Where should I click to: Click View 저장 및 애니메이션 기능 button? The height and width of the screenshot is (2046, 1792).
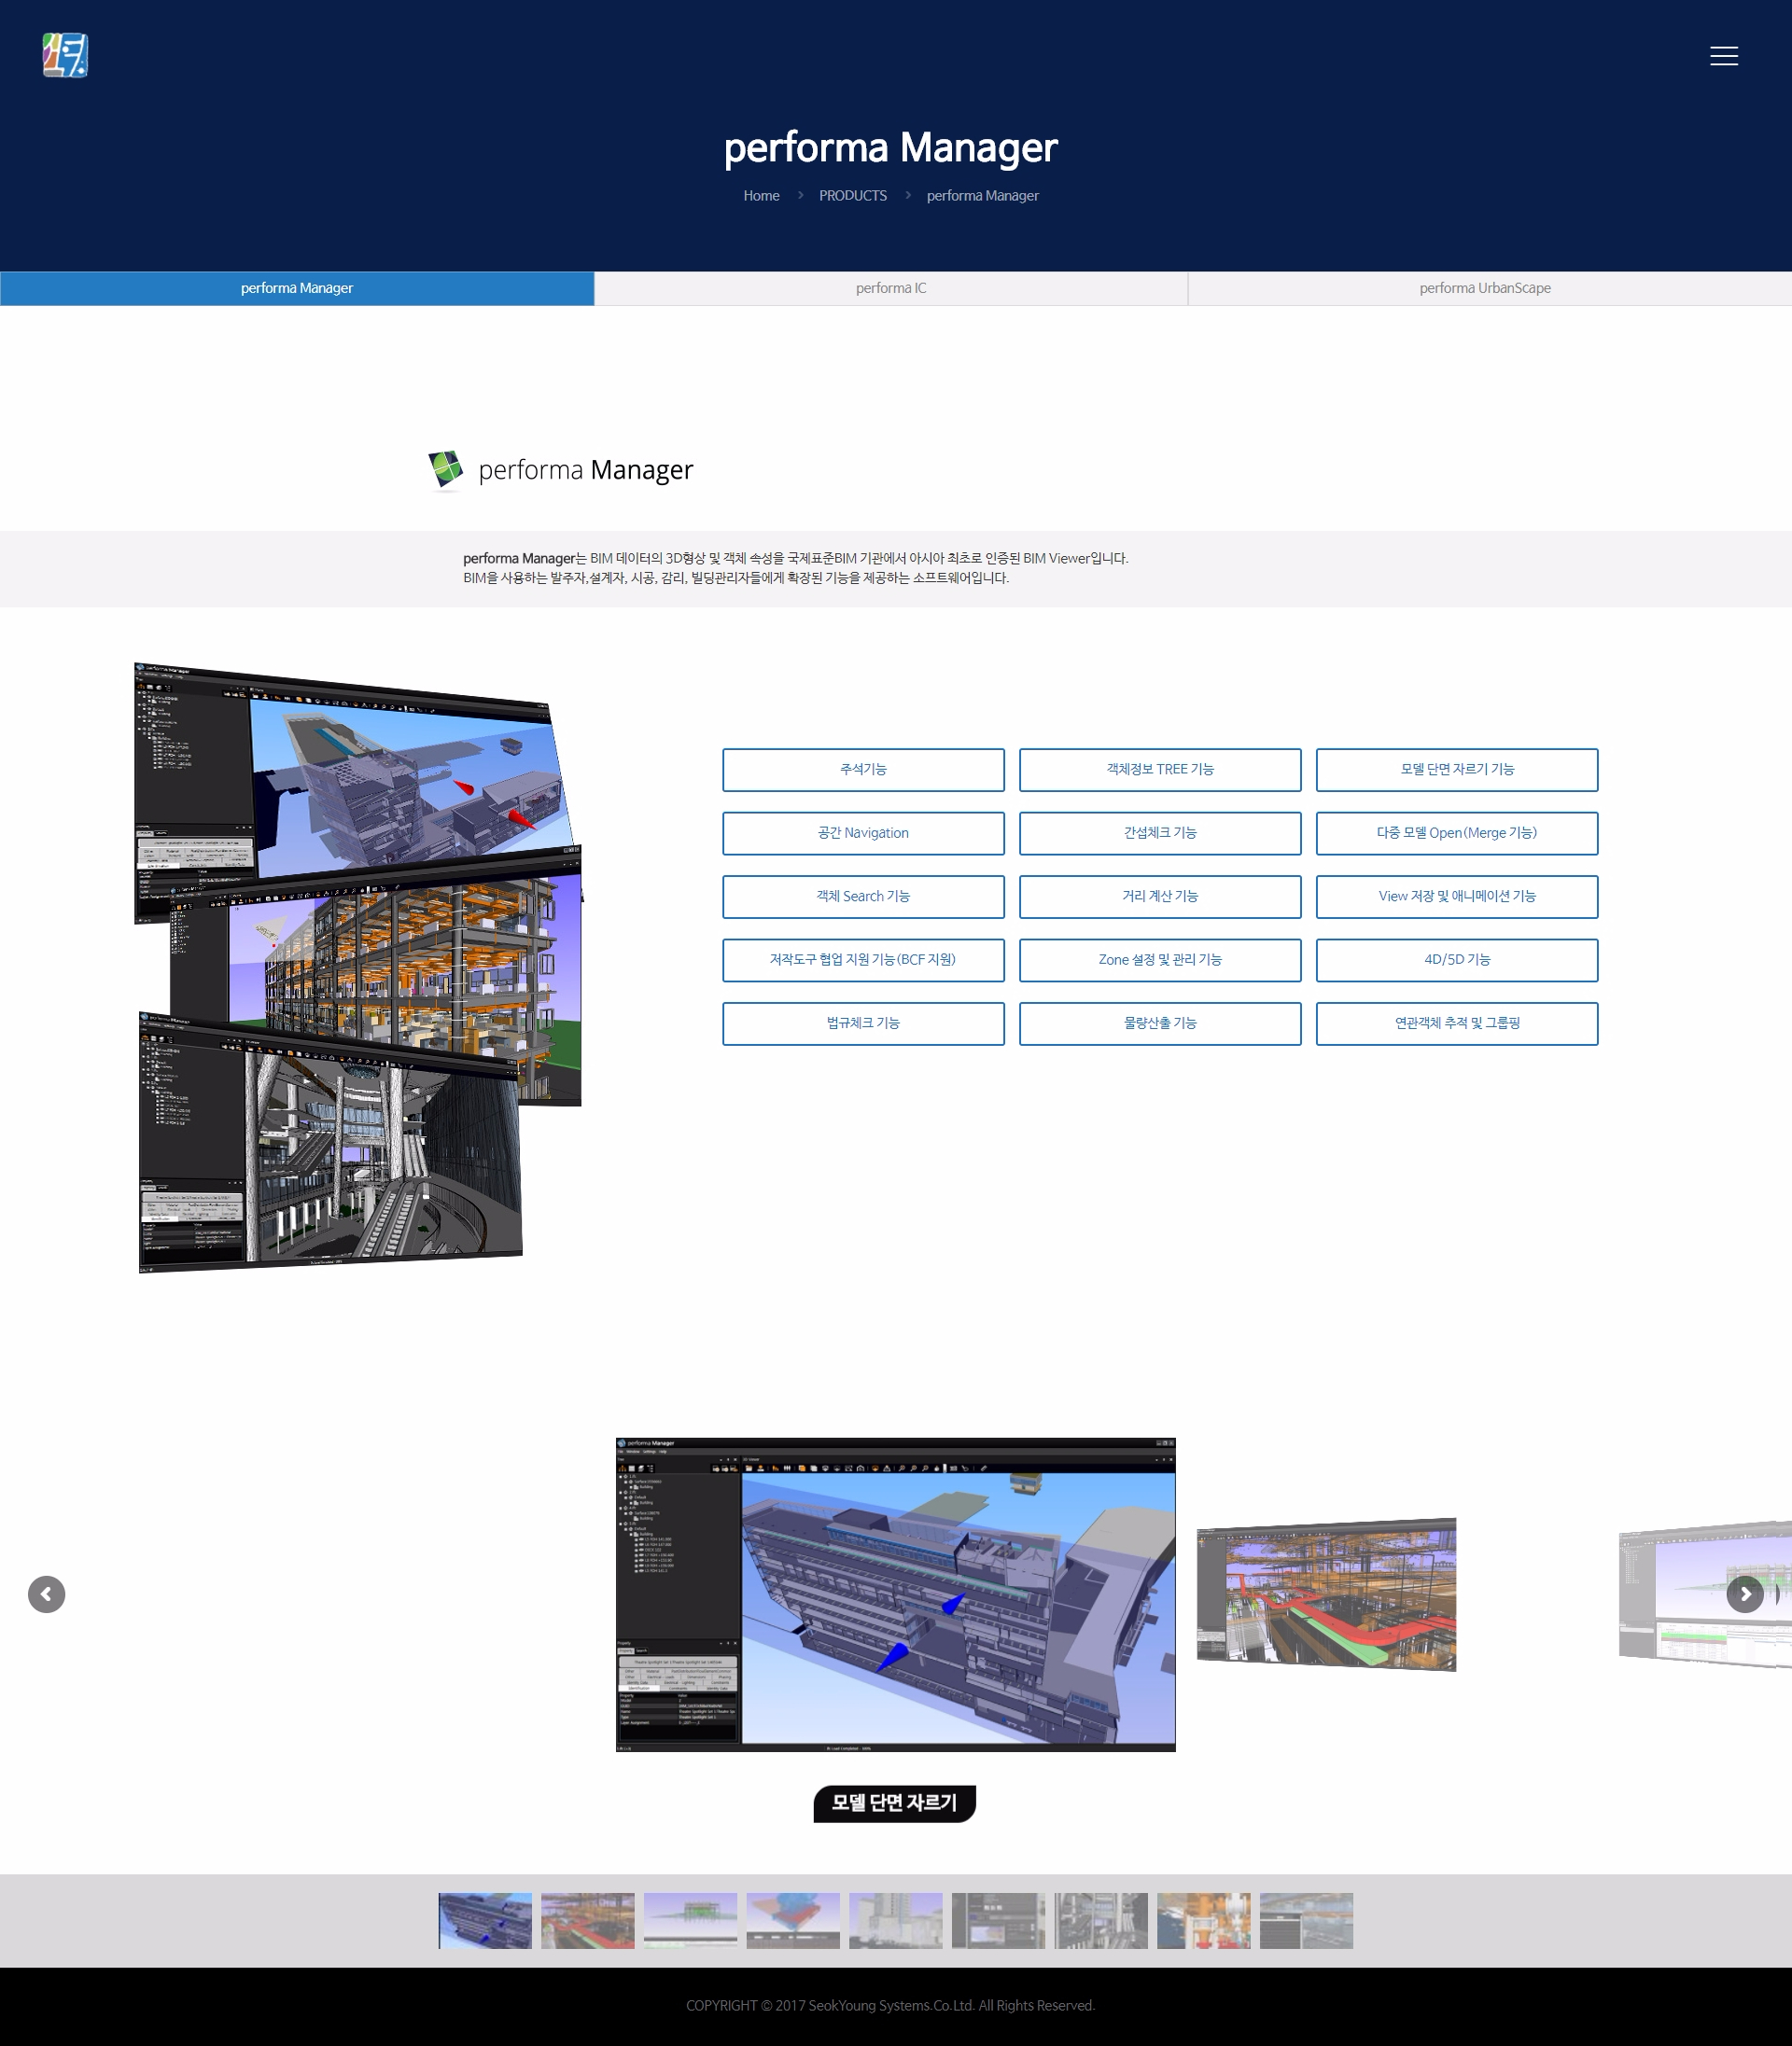tap(1457, 897)
